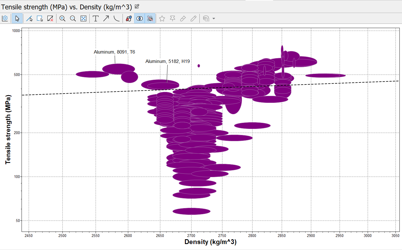
Task: Select the arrow cursor tool
Action: coord(17,18)
